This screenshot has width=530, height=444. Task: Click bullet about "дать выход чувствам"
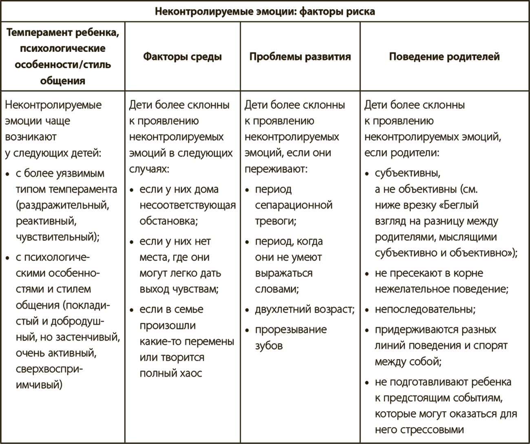click(x=180, y=265)
